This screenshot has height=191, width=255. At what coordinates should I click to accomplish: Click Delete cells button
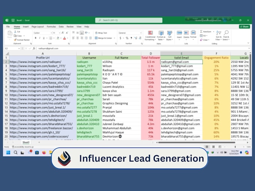[x=186, y=34]
